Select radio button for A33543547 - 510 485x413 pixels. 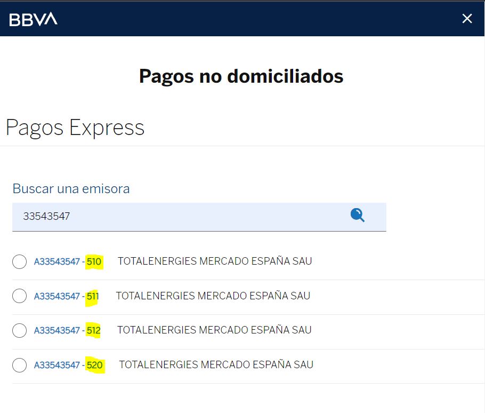[20, 261]
